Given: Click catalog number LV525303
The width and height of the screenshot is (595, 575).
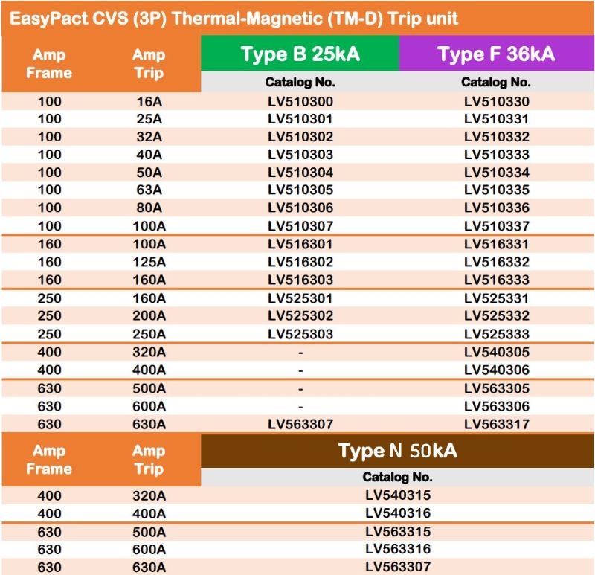Looking at the screenshot, I should pyautogui.click(x=300, y=334).
